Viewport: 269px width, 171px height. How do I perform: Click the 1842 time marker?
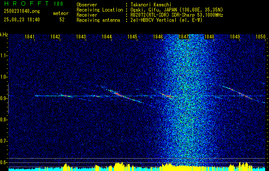click(56, 37)
